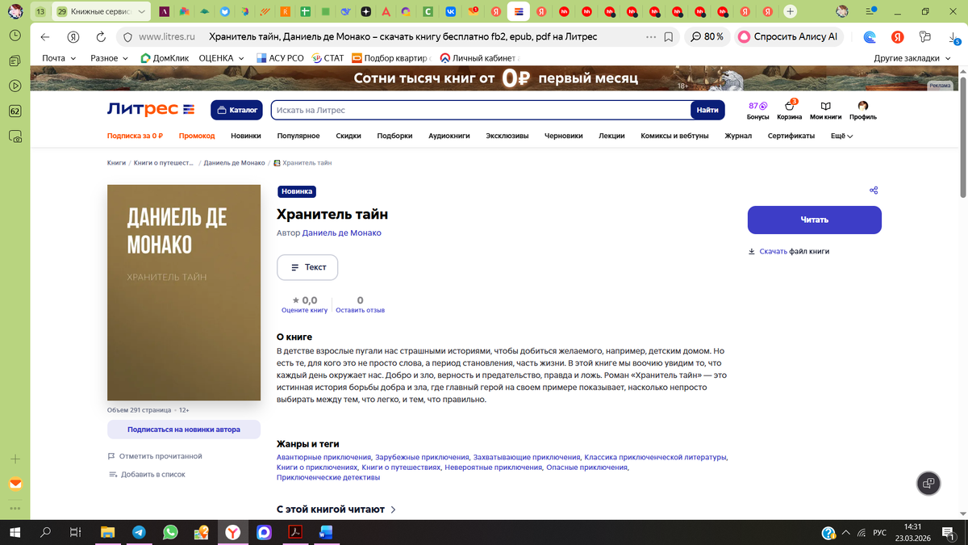Open sidebar history clock icon

(x=15, y=36)
